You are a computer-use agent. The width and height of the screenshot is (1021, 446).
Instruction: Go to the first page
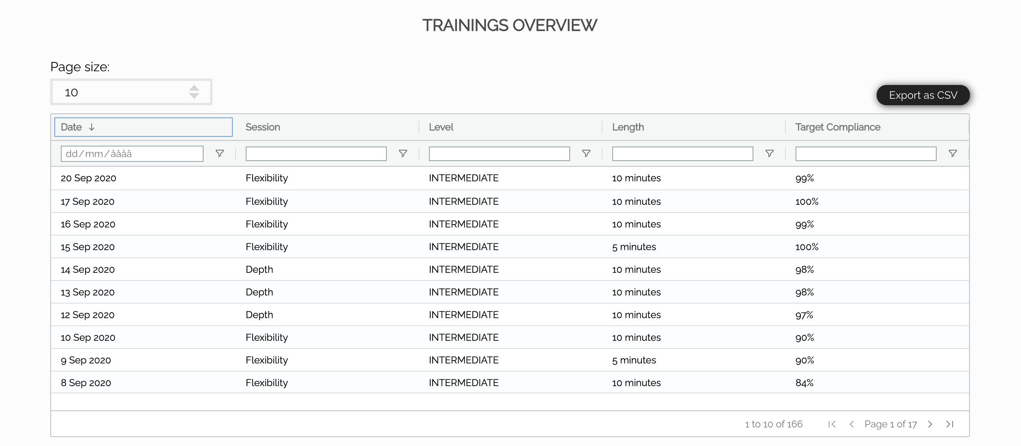pyautogui.click(x=832, y=424)
